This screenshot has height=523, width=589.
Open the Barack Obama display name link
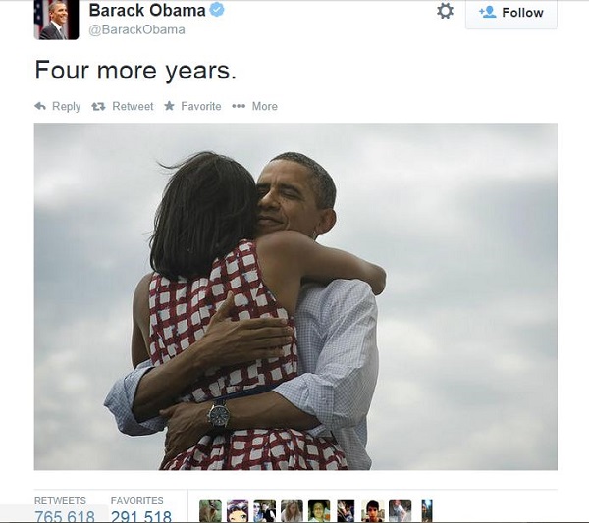tap(147, 10)
